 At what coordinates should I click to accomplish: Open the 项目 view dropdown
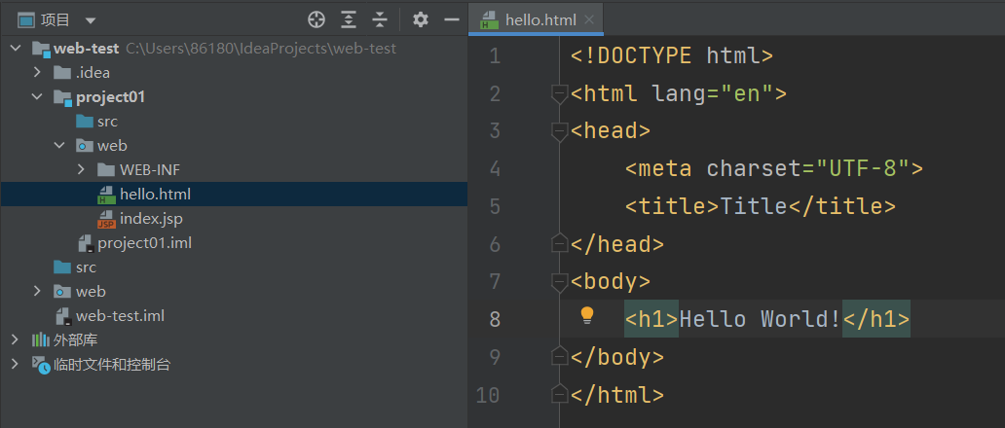91,20
